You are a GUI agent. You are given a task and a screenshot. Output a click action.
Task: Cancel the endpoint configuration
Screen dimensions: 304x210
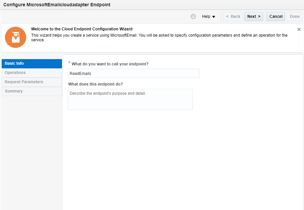(x=276, y=17)
